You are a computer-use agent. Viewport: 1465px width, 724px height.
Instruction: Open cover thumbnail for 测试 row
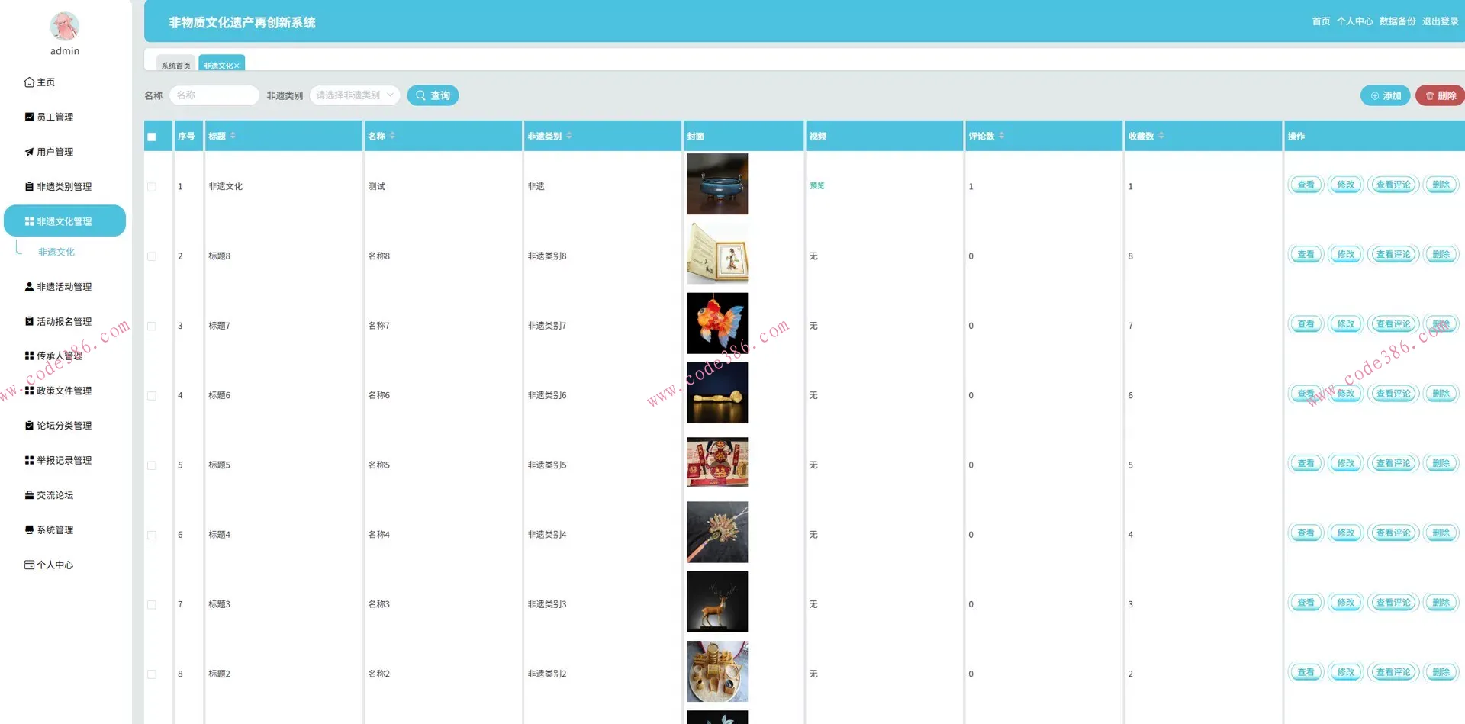(x=717, y=184)
